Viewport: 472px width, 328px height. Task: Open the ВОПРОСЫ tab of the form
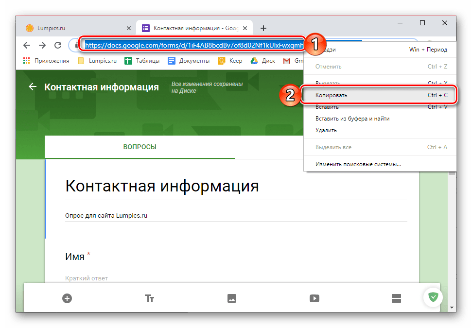140,147
